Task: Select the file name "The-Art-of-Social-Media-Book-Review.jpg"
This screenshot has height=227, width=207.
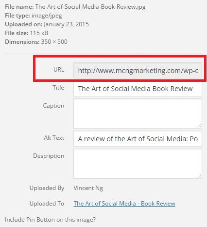Action: [x=90, y=7]
